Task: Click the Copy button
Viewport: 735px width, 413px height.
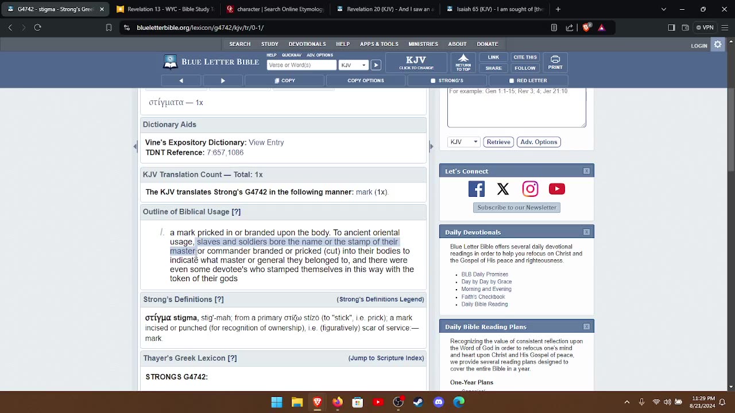Action: pyautogui.click(x=285, y=80)
